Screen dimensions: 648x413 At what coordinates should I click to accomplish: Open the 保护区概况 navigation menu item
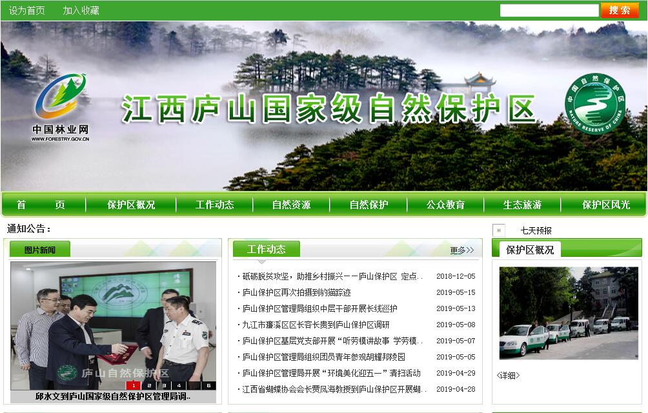click(x=131, y=205)
